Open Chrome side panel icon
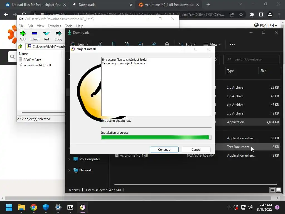This screenshot has height=214, width=285. pos(261,14)
